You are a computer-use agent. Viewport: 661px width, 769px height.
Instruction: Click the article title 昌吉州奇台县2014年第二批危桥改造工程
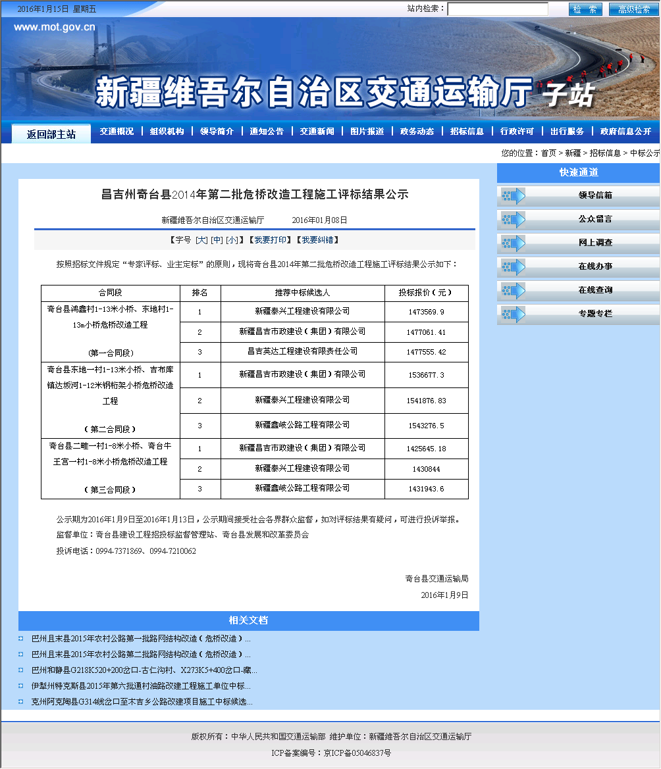(x=255, y=194)
